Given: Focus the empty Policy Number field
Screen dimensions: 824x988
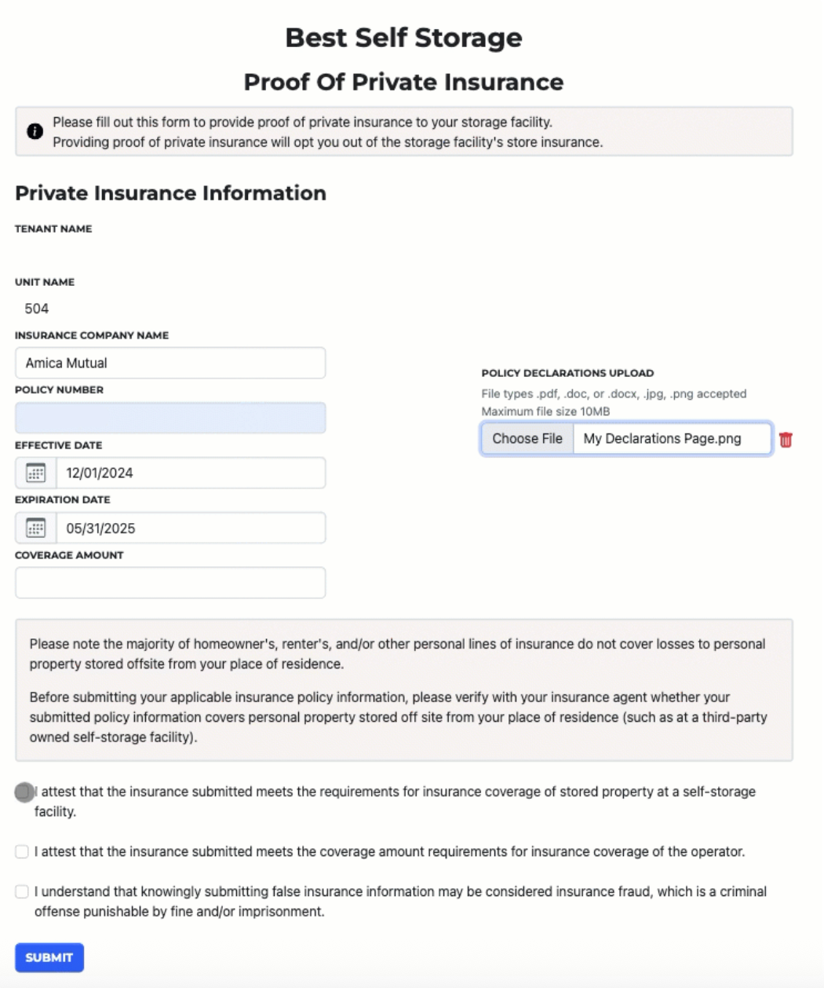Looking at the screenshot, I should pos(170,418).
